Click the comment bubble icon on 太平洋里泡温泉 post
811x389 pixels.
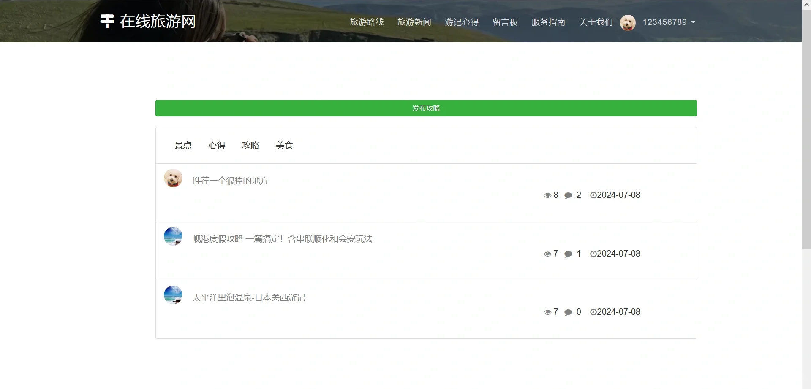(568, 312)
